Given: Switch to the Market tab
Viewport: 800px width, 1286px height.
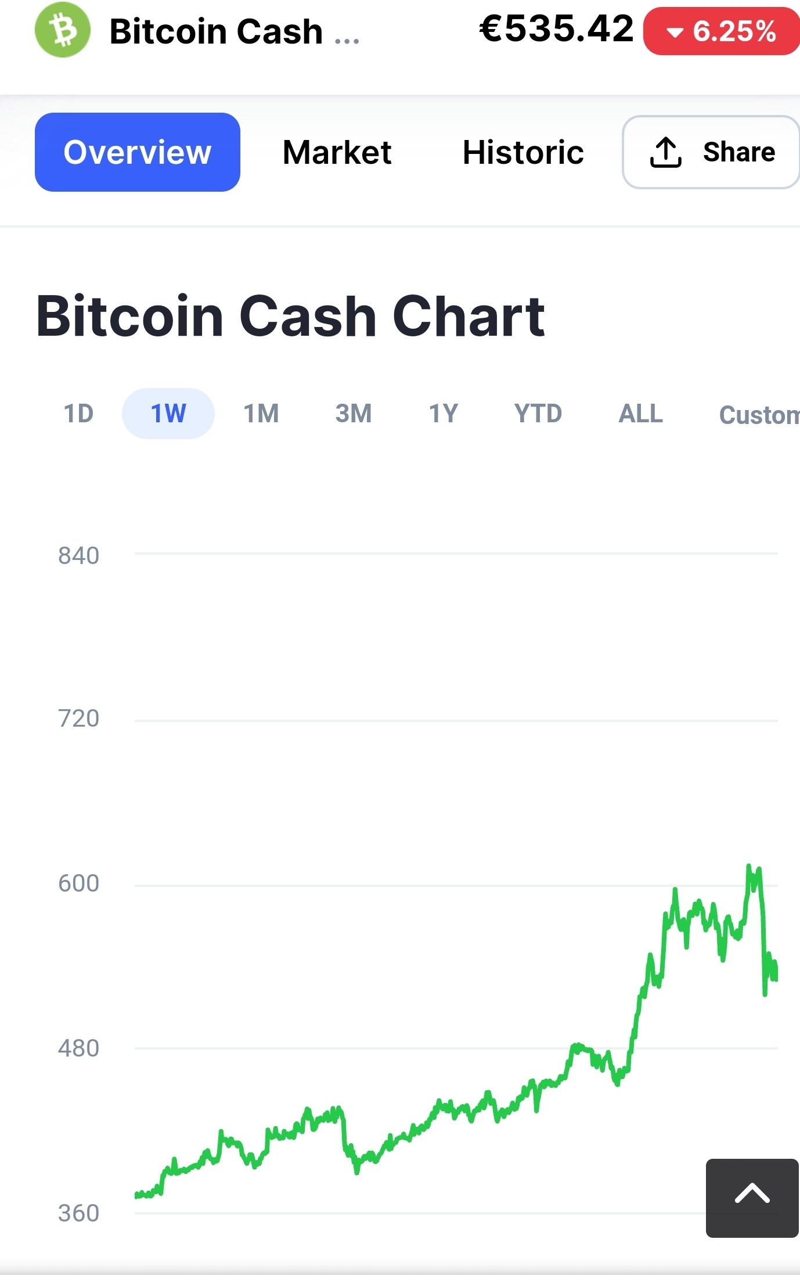Looking at the screenshot, I should [337, 152].
